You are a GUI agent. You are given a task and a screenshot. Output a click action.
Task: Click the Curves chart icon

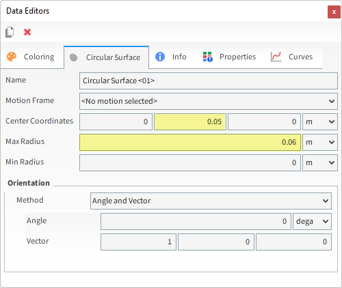[276, 57]
